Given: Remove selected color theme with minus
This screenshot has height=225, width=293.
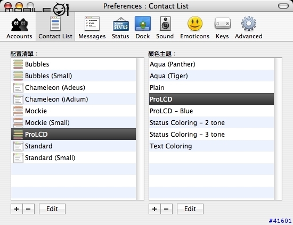Looking at the screenshot, I should (166, 209).
